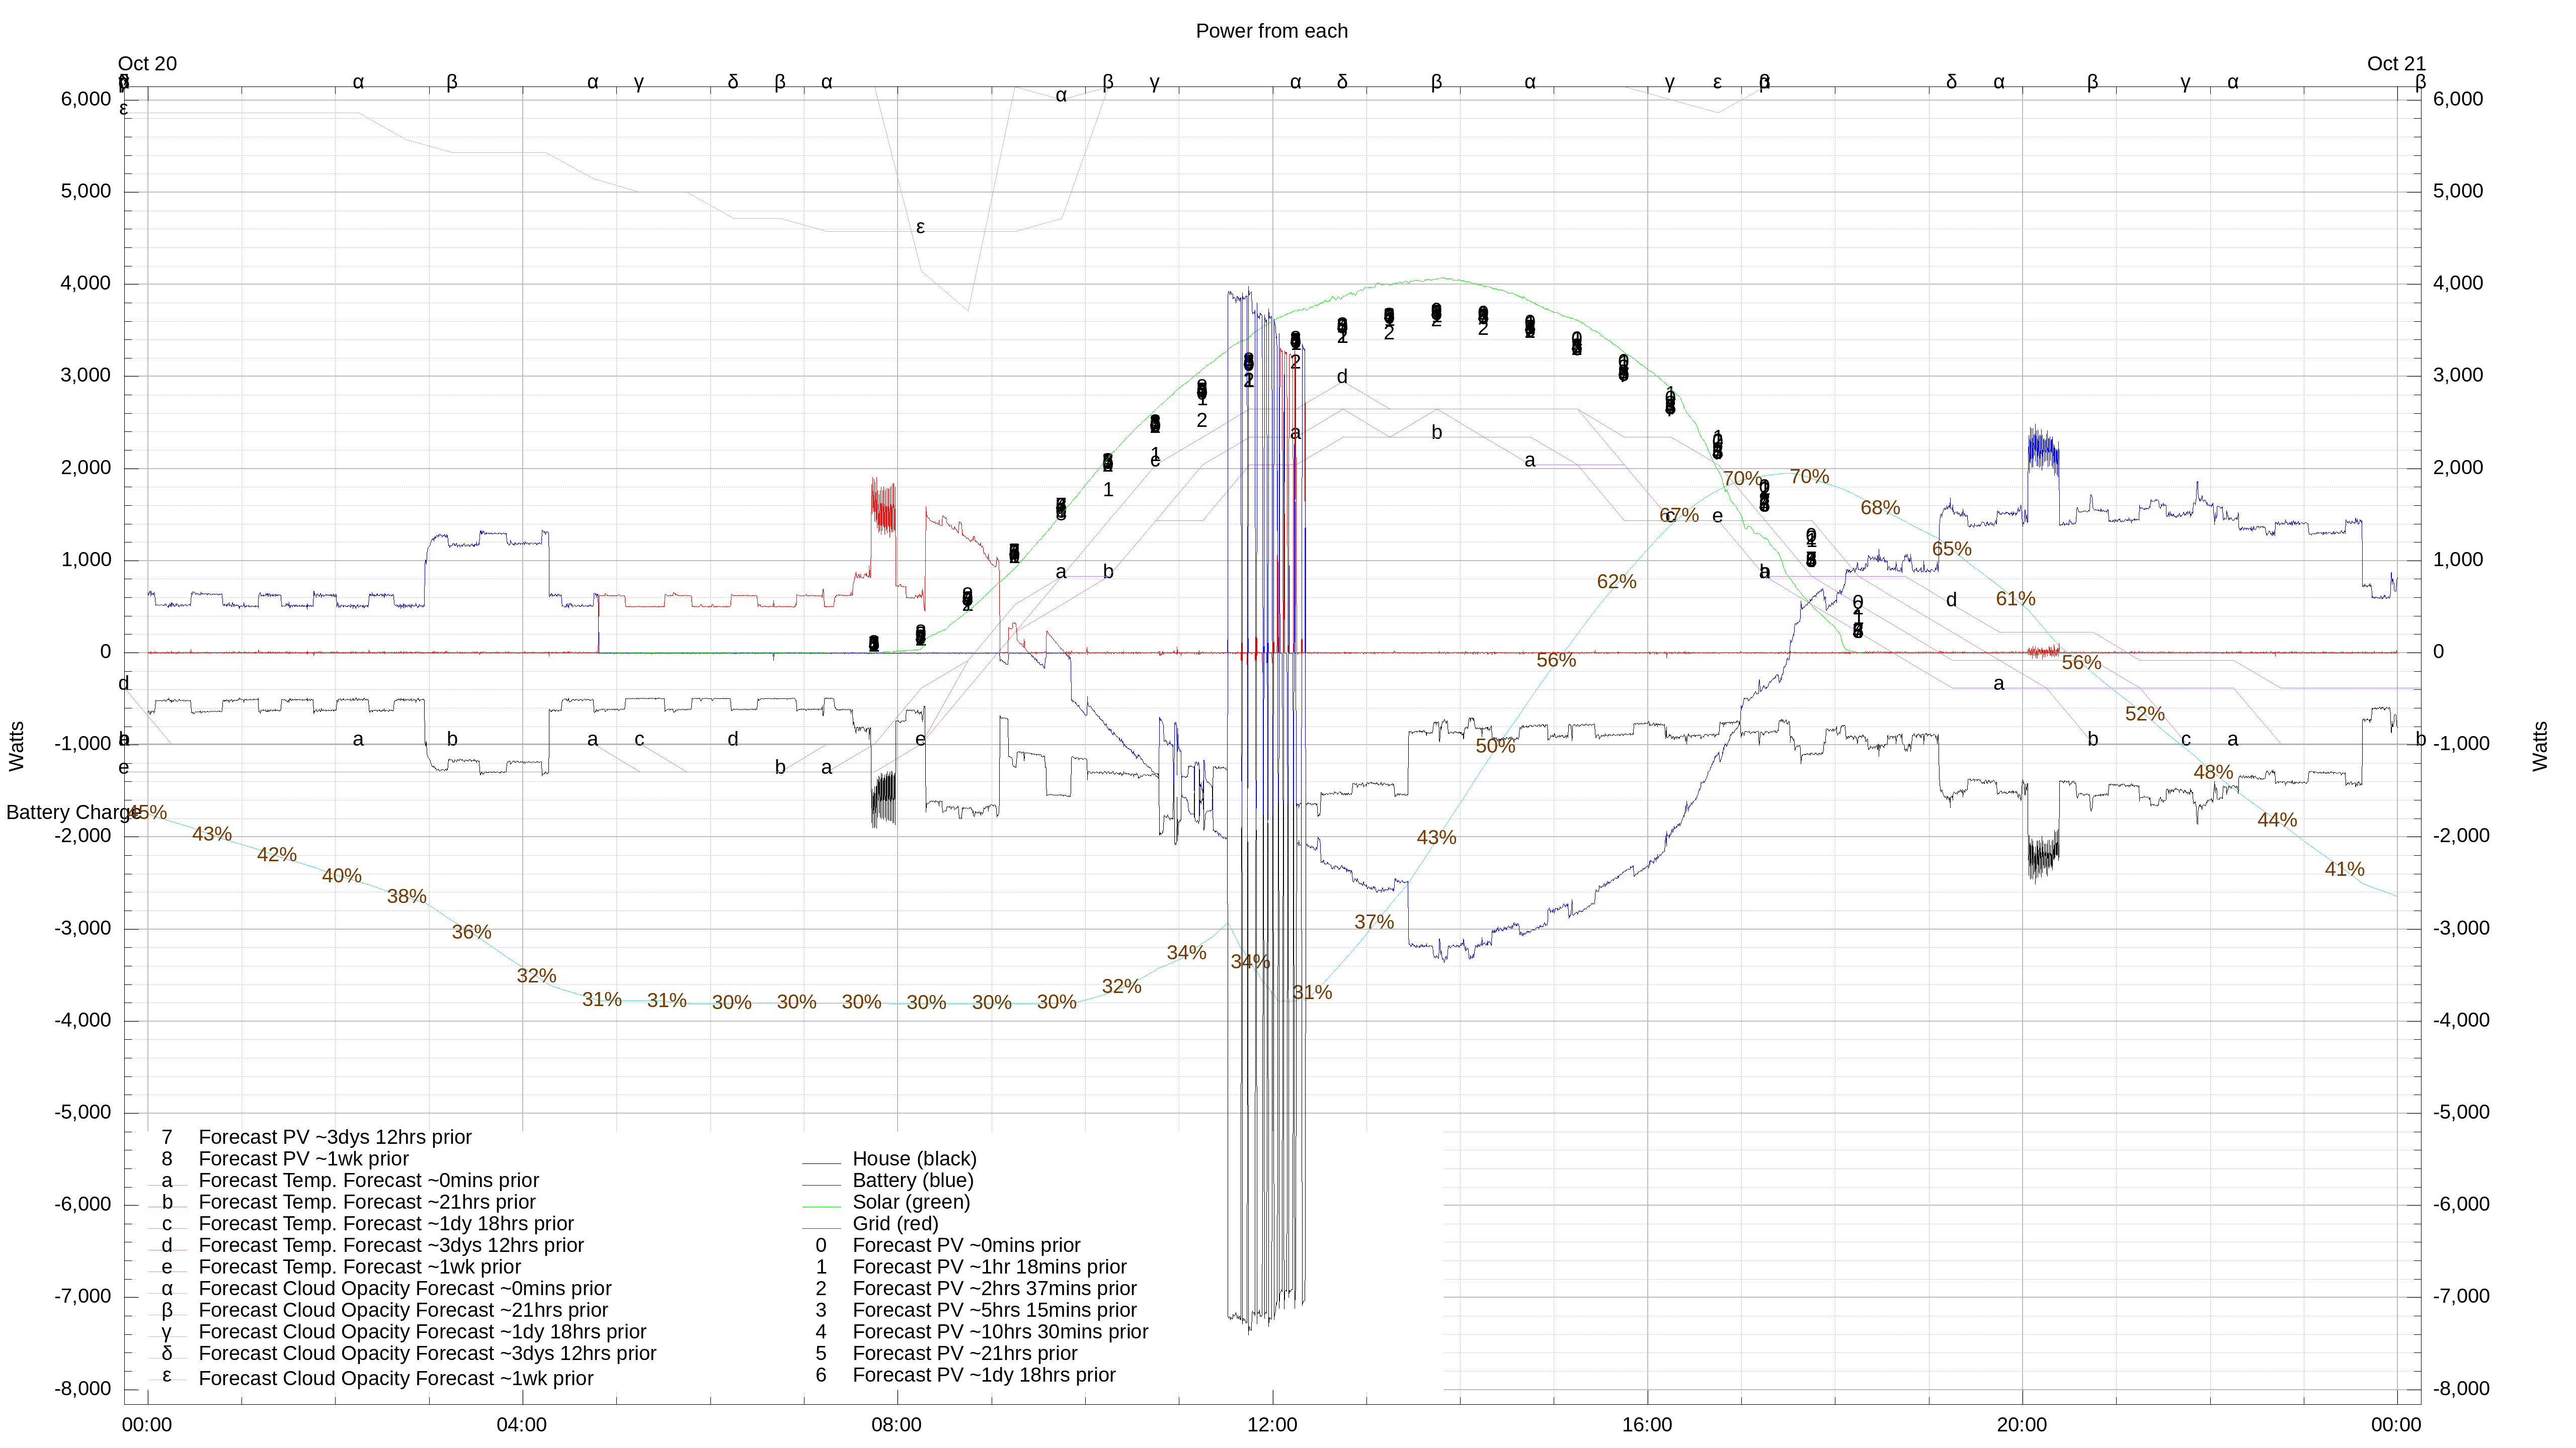Viewport: 2576px width, 1448px height.
Task: Click the '20:00' time axis label
Action: (2022, 1425)
